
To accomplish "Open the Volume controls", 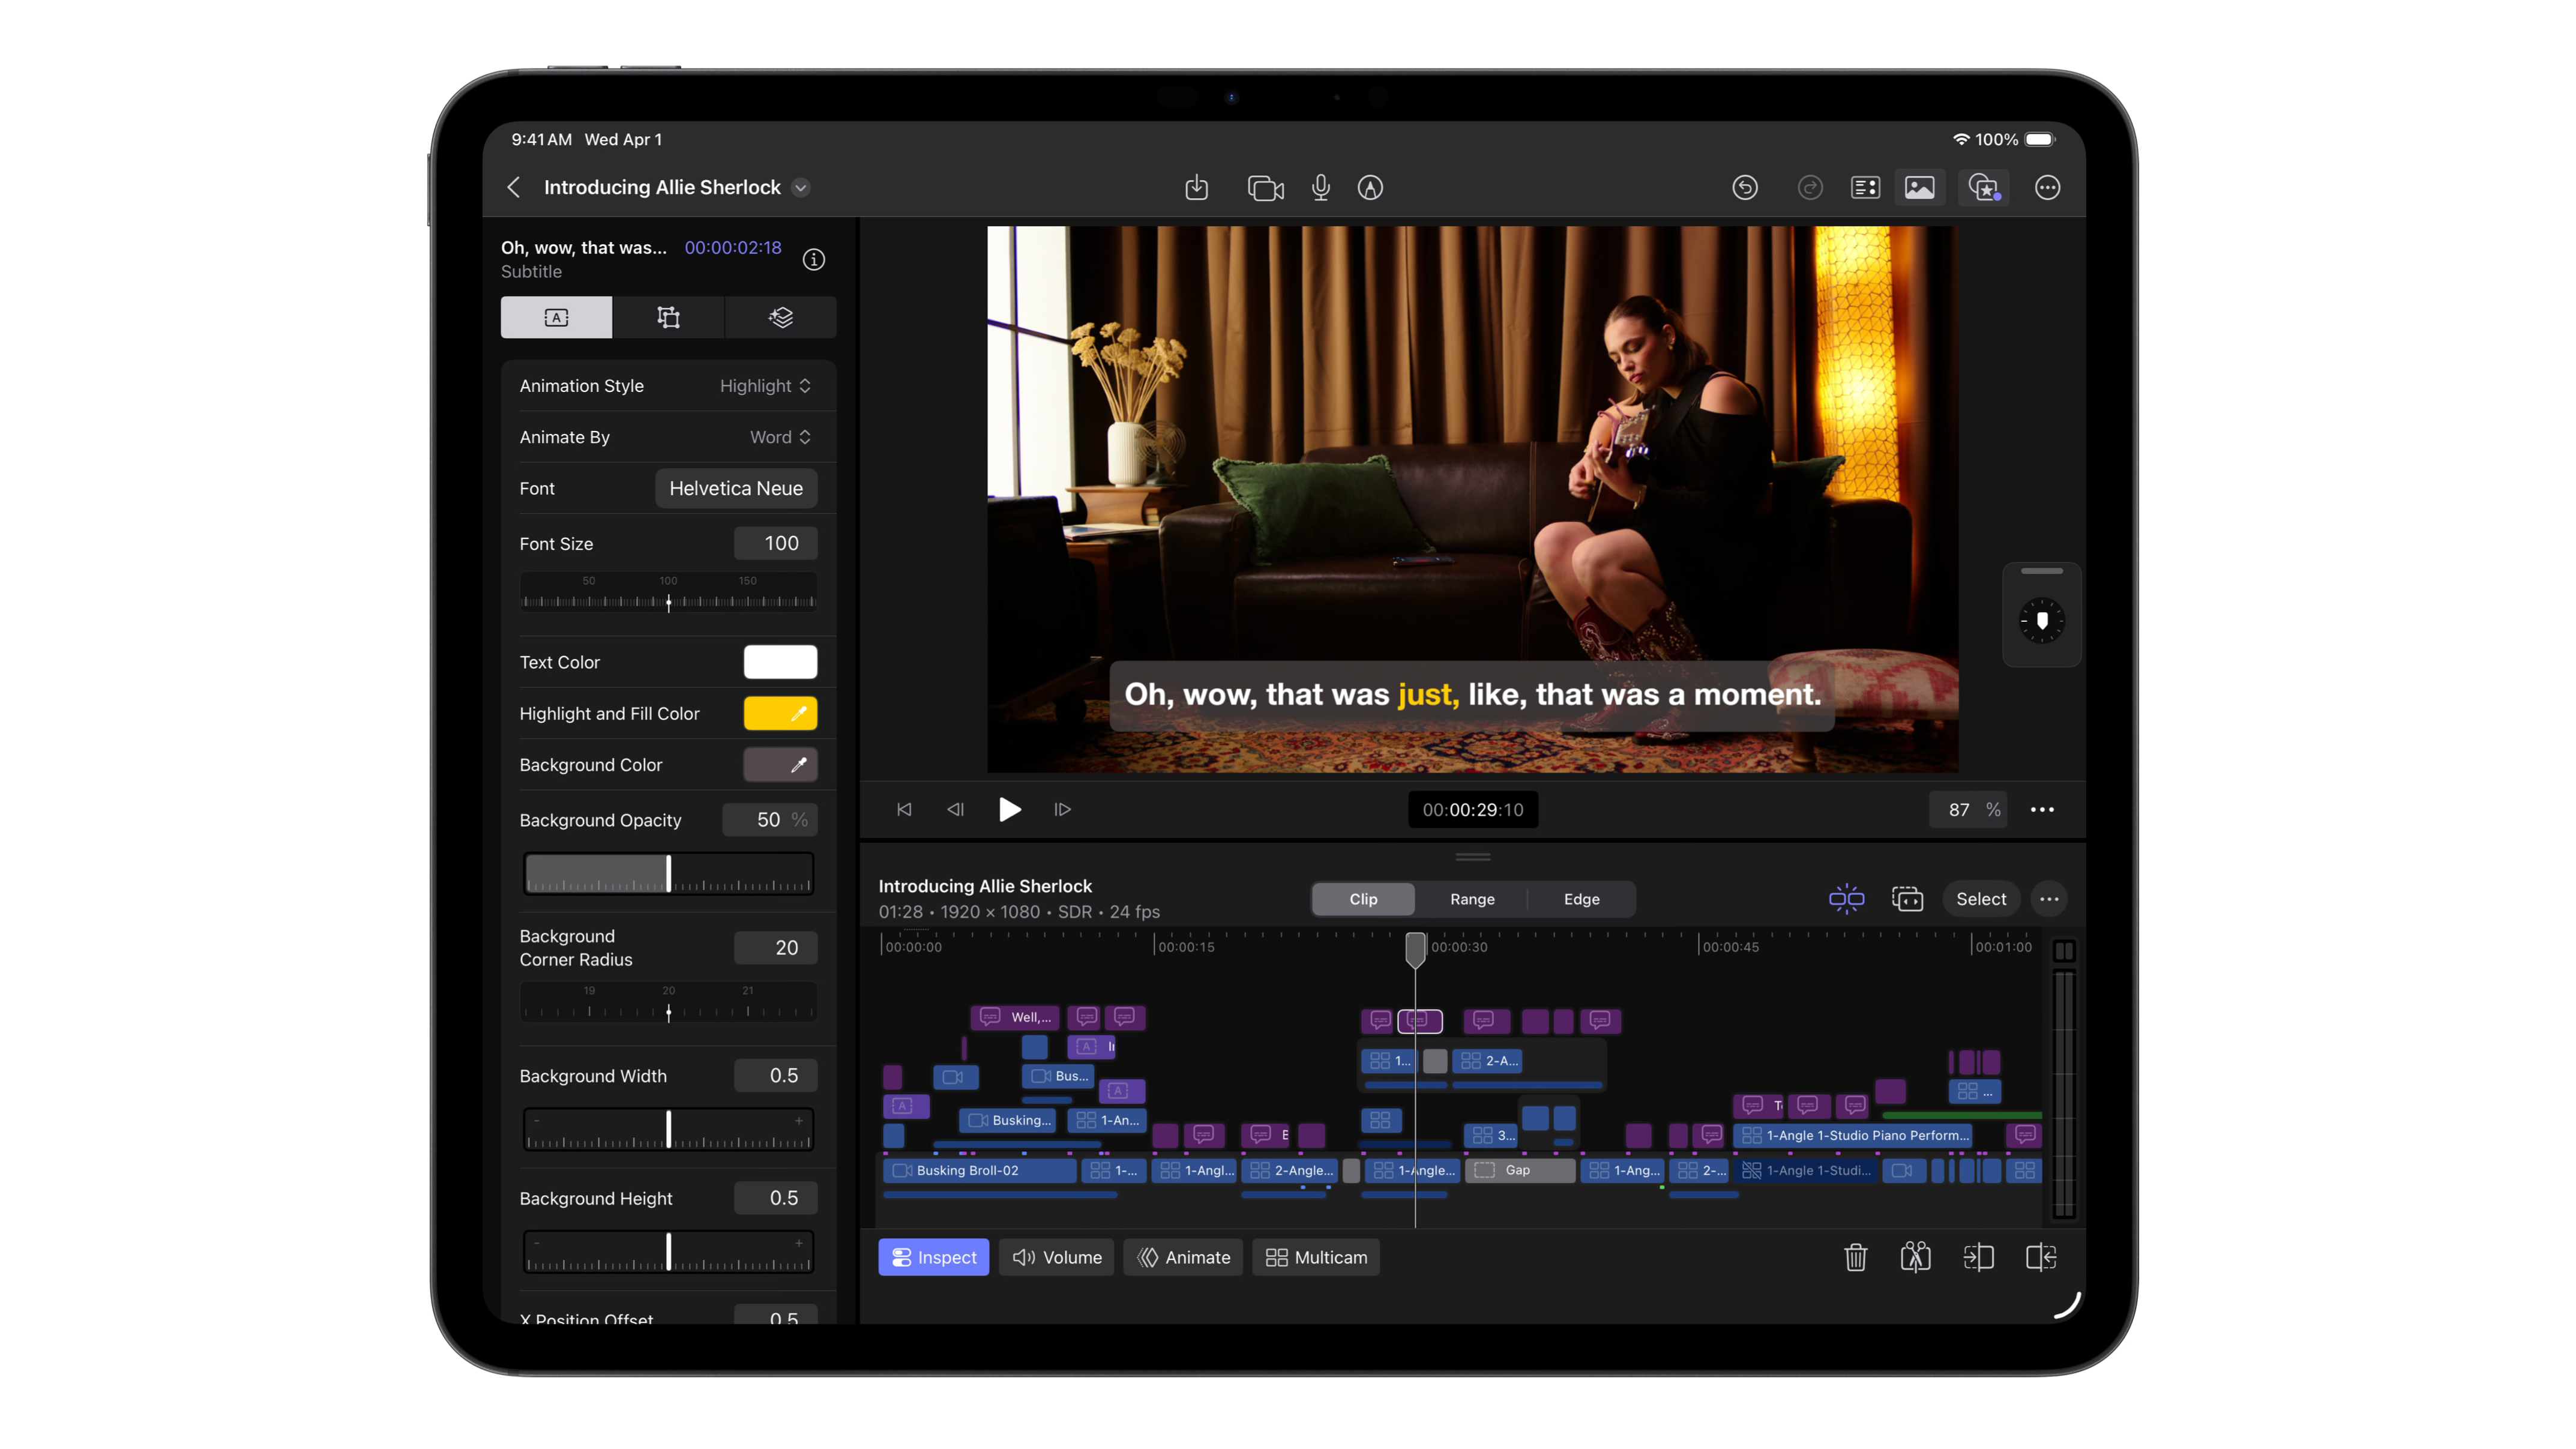I will click(1056, 1257).
